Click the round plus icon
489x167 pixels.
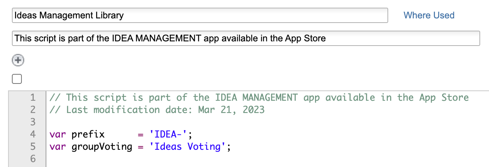click(x=18, y=60)
